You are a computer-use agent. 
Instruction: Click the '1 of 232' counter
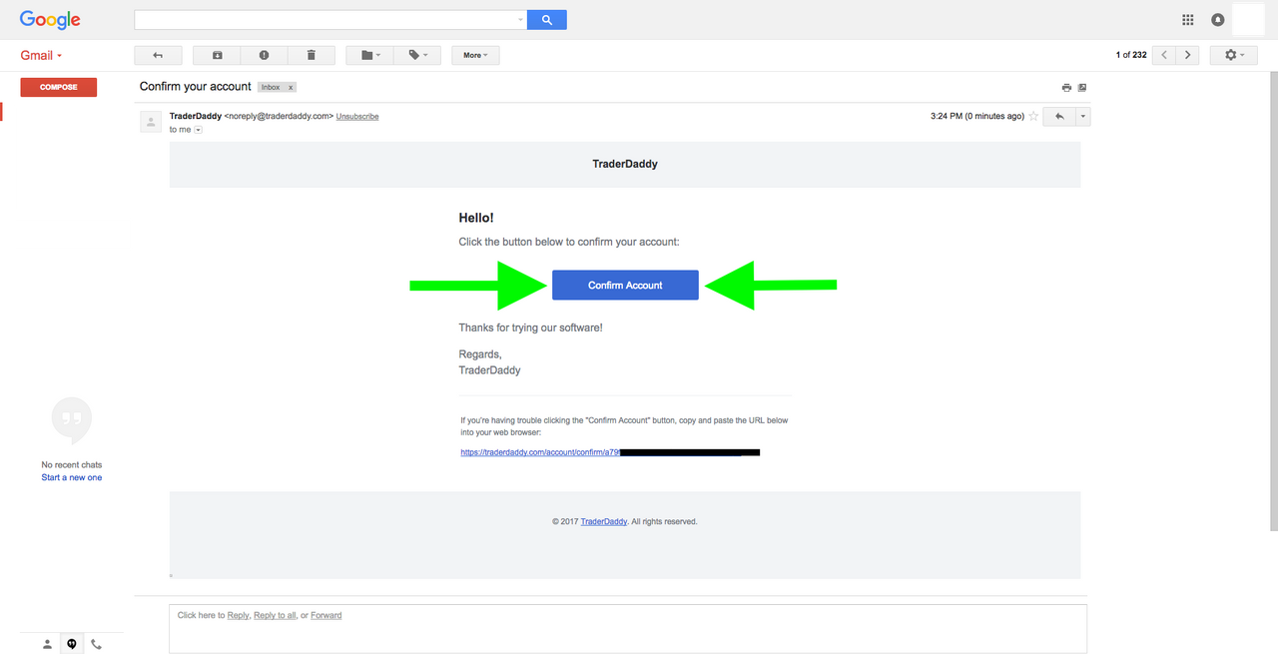coord(1131,55)
